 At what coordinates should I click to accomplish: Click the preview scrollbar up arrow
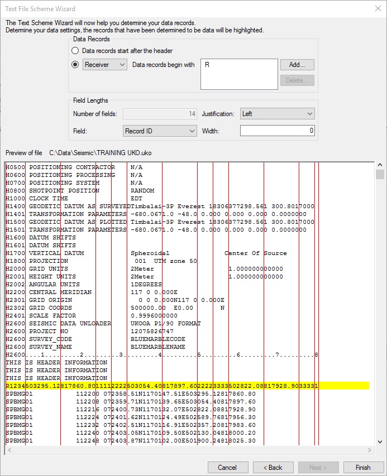(380, 165)
